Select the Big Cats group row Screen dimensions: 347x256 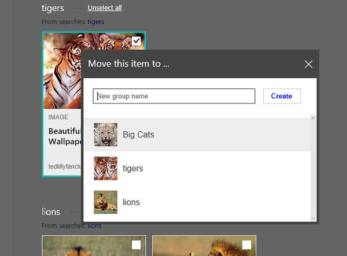tap(197, 135)
